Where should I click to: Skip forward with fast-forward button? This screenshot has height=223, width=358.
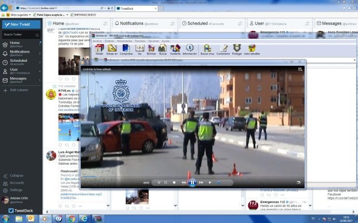coord(201,182)
